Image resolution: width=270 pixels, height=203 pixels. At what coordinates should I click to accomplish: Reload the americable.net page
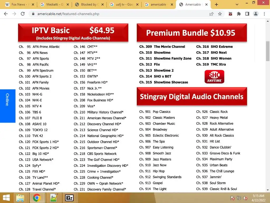click(23, 14)
